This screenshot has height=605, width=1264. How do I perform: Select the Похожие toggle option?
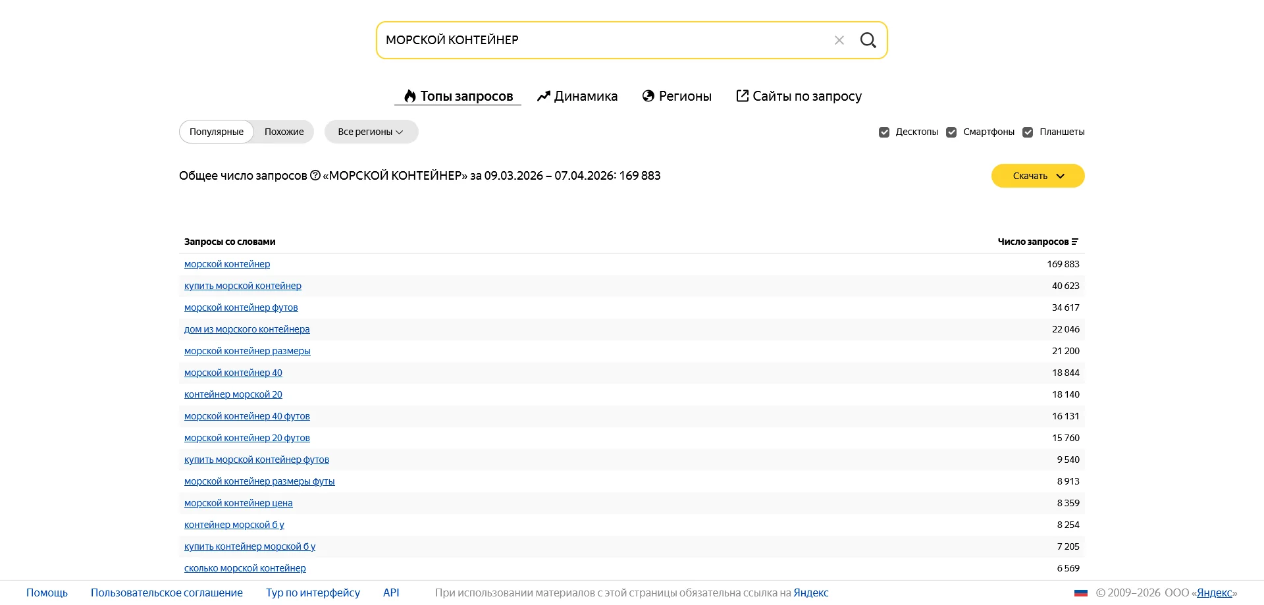[284, 132]
